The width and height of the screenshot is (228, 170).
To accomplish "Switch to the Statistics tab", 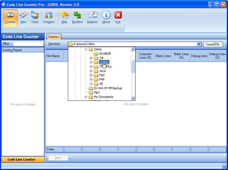I will 54,37.
